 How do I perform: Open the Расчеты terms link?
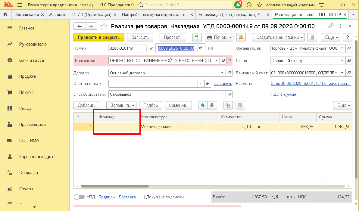pyautogui.click(x=311, y=83)
